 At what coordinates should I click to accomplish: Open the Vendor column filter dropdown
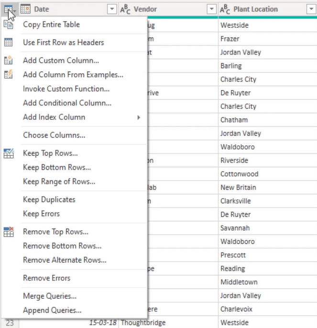click(x=211, y=9)
